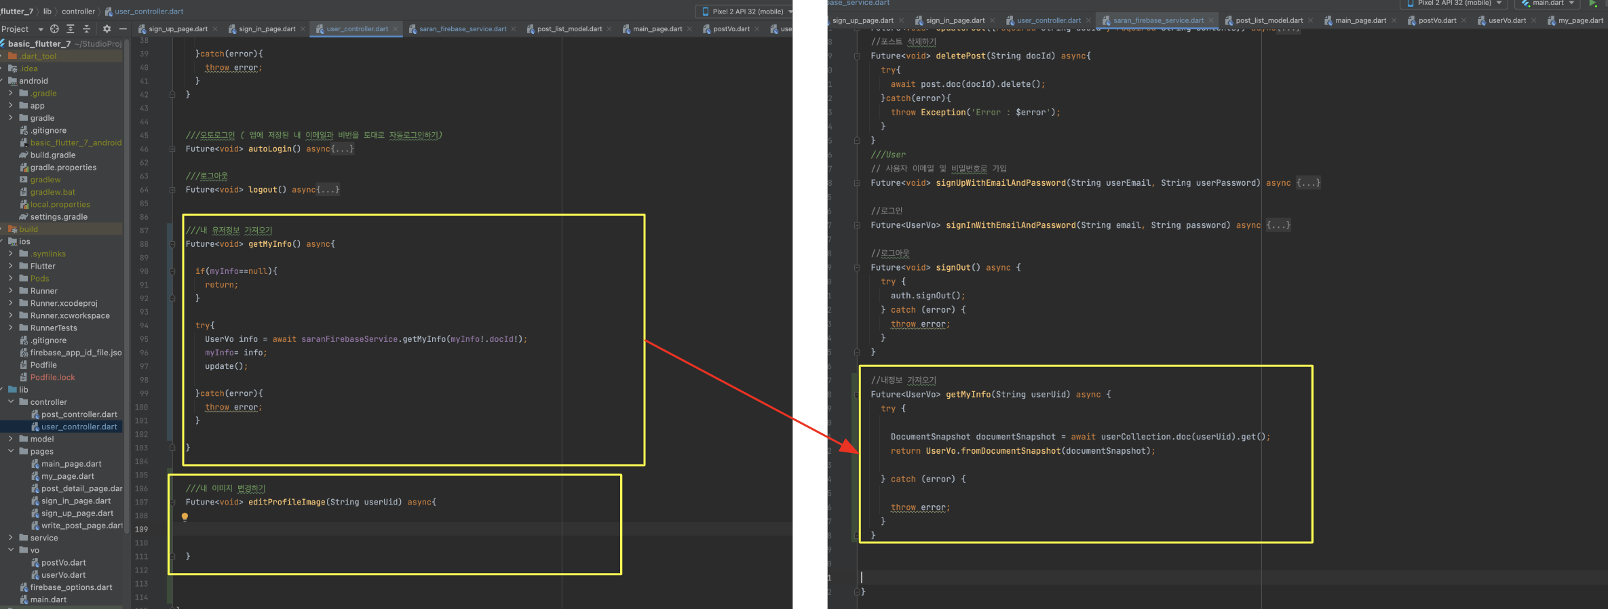Switch to userVo.dart tab in right editor
Screen dimensions: 1608x609
pos(1506,20)
